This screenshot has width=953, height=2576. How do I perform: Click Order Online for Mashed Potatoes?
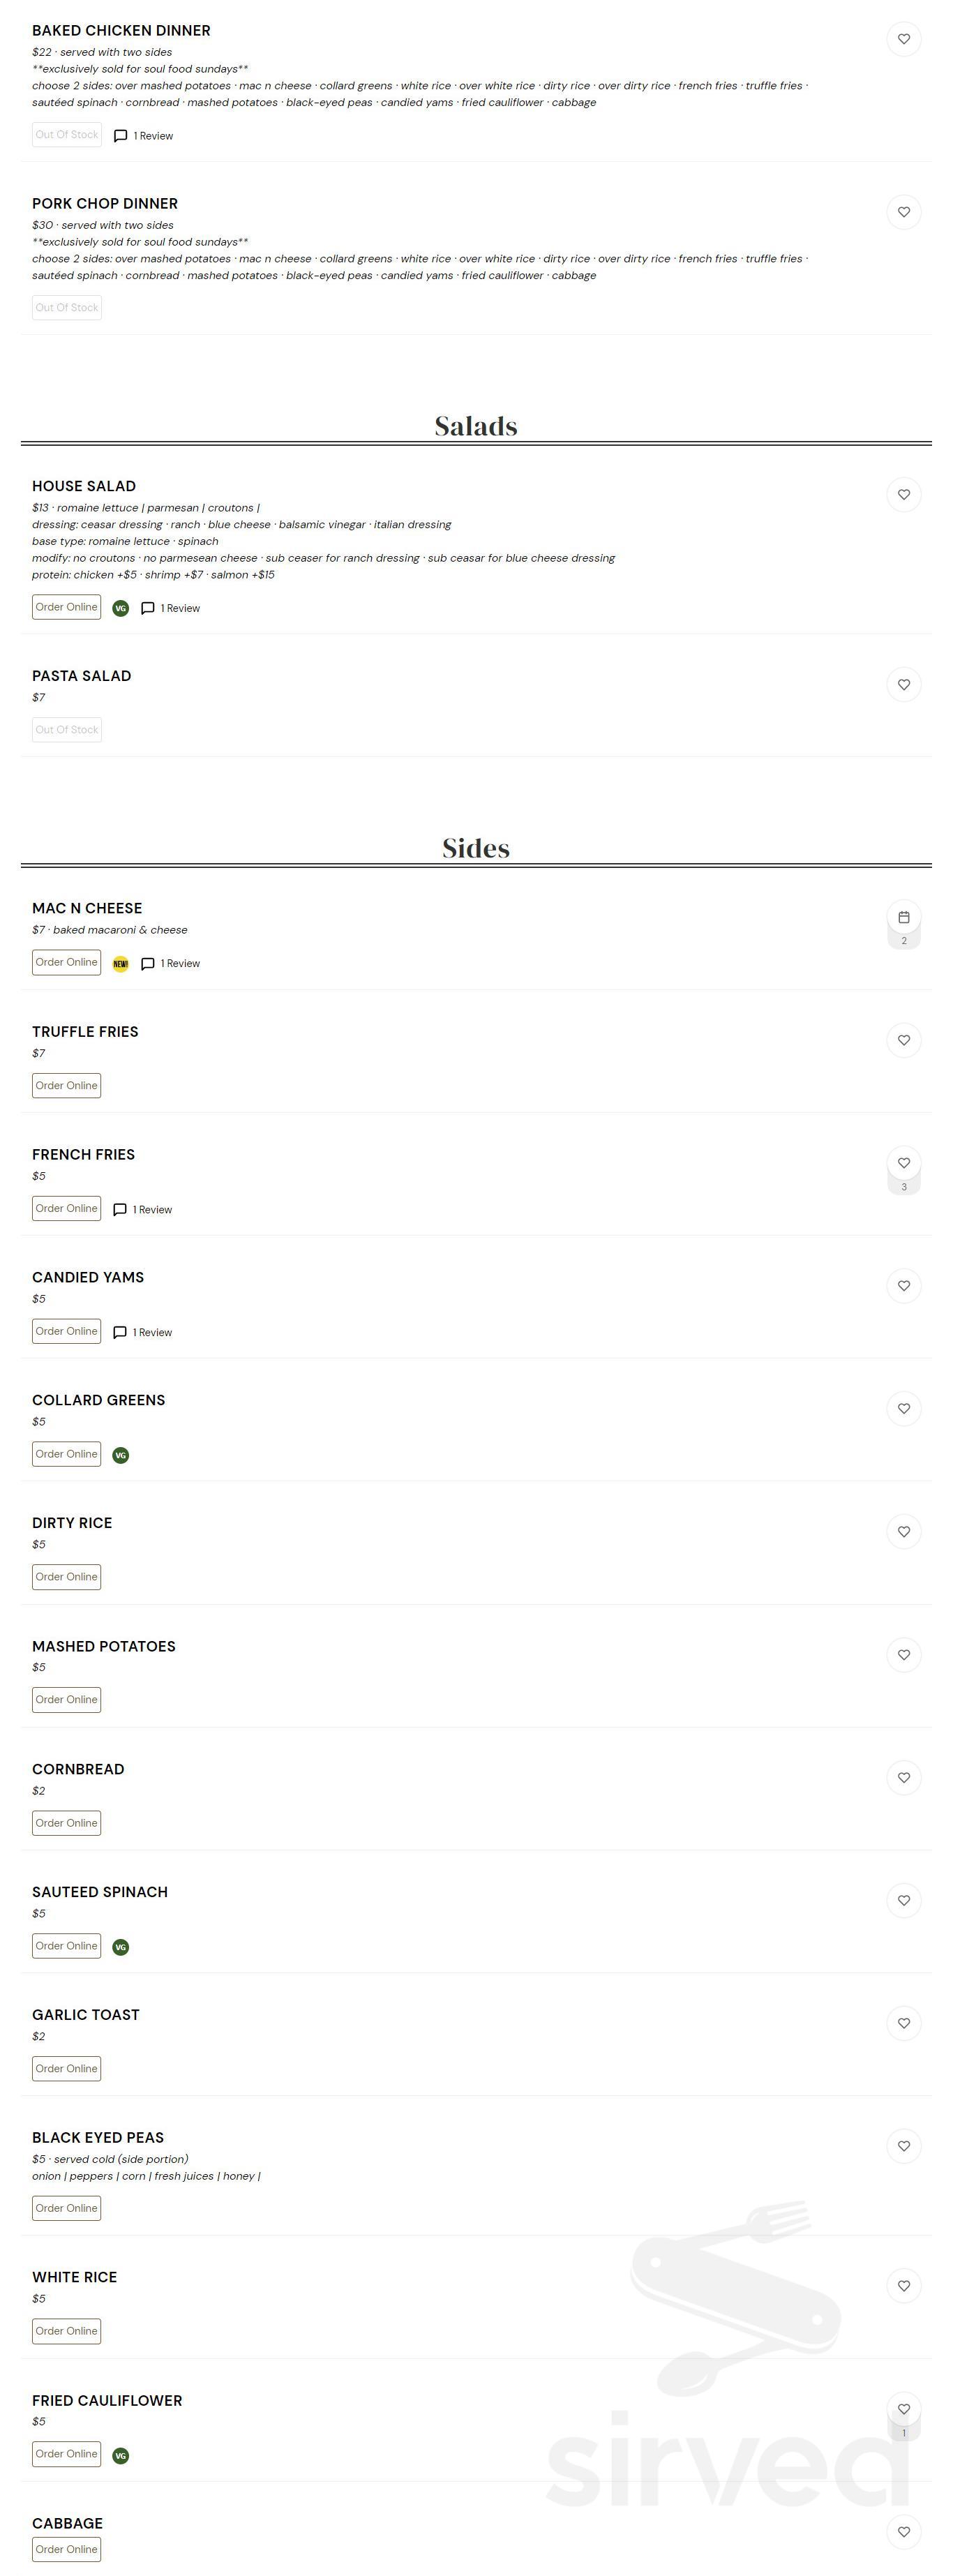(x=67, y=1699)
